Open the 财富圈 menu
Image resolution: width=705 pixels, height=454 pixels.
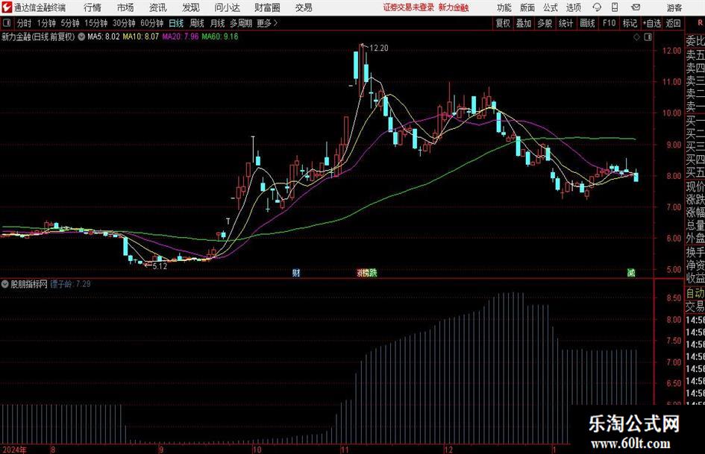267,7
